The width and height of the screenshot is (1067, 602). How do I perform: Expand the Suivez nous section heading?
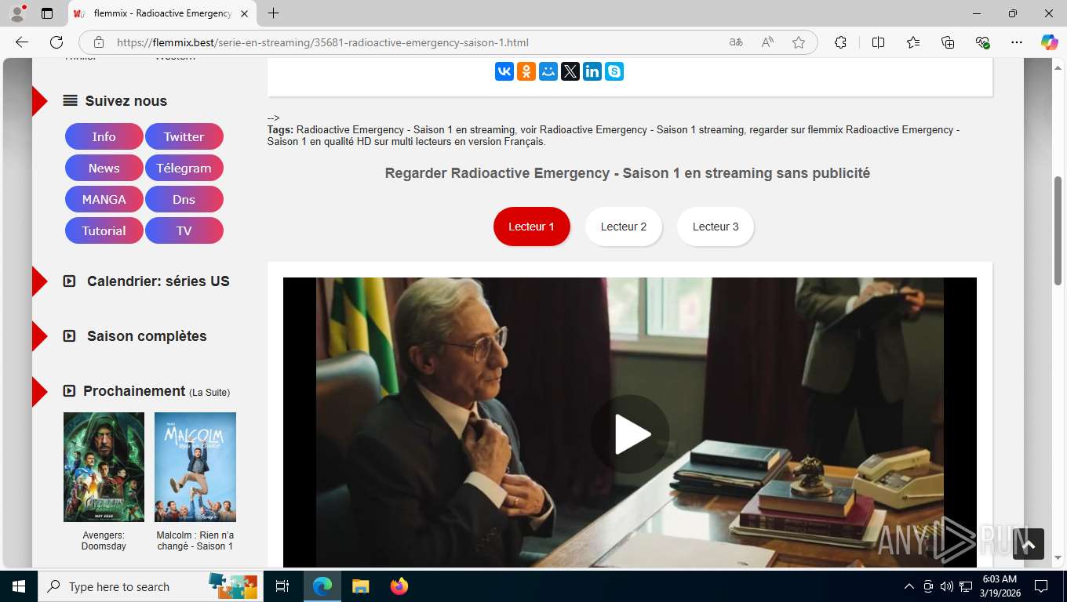tap(115, 101)
